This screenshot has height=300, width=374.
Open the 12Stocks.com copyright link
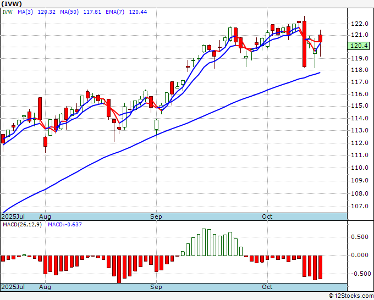pos(351,296)
